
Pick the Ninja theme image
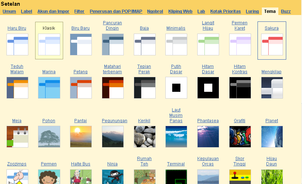point(113,177)
